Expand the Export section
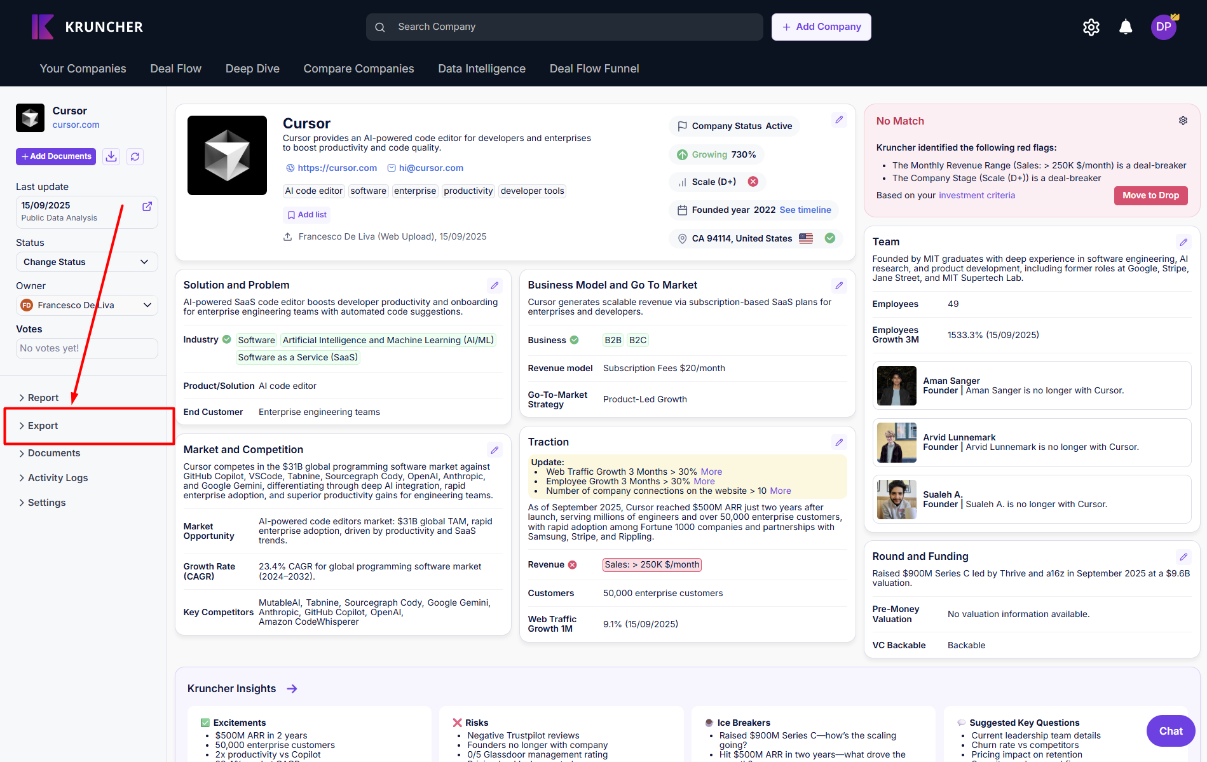 coord(39,426)
